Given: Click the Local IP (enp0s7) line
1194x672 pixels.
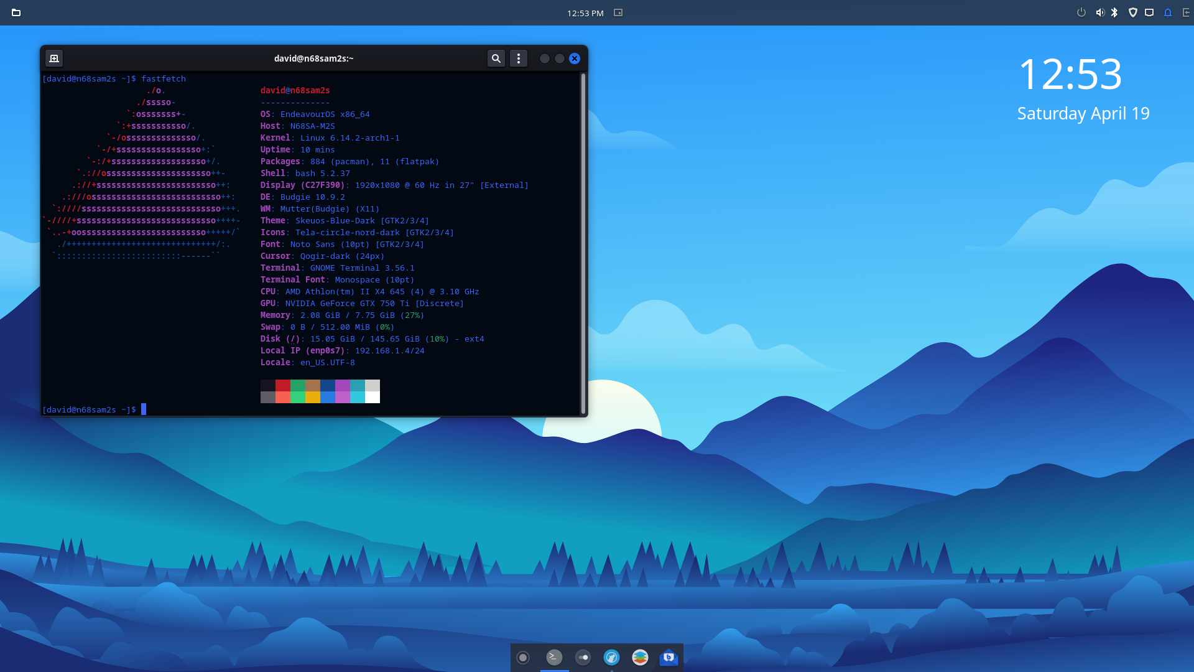Looking at the screenshot, I should pos(343,351).
